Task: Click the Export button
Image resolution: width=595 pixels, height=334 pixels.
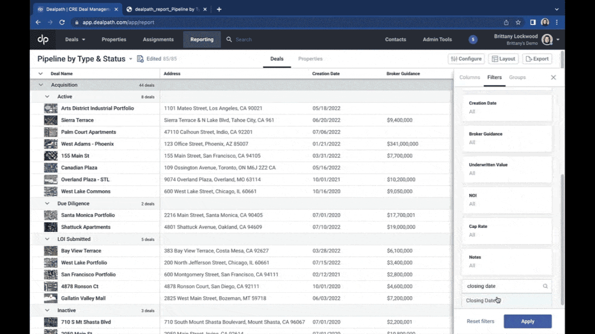Action: point(537,59)
